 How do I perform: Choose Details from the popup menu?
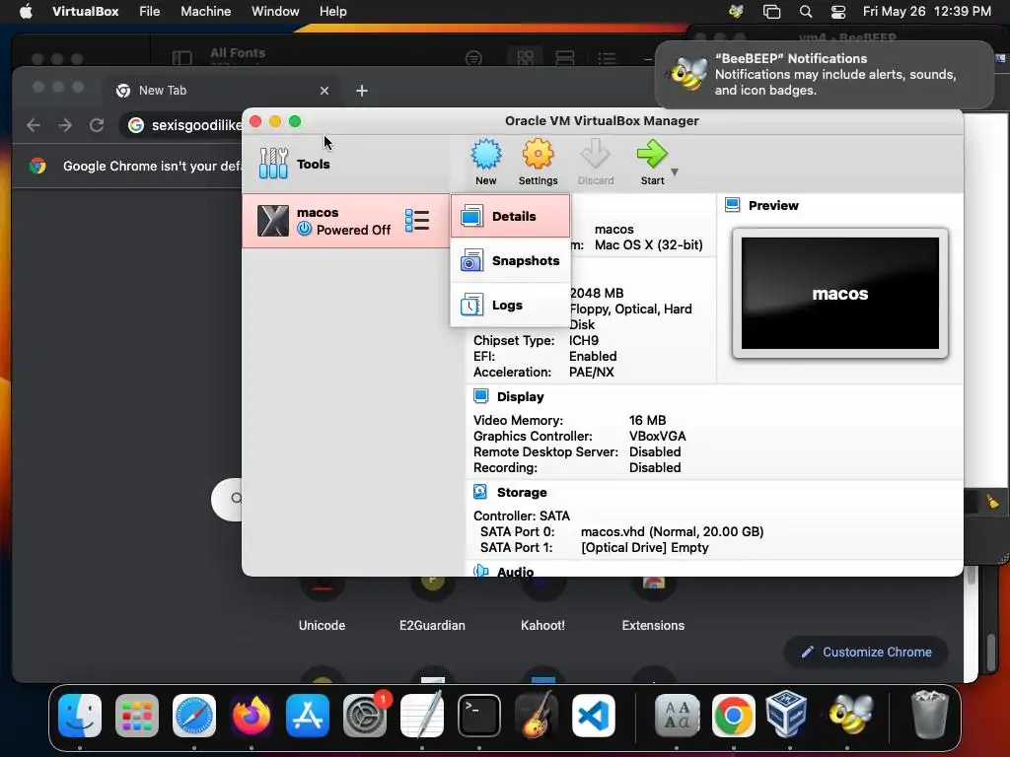(x=511, y=216)
